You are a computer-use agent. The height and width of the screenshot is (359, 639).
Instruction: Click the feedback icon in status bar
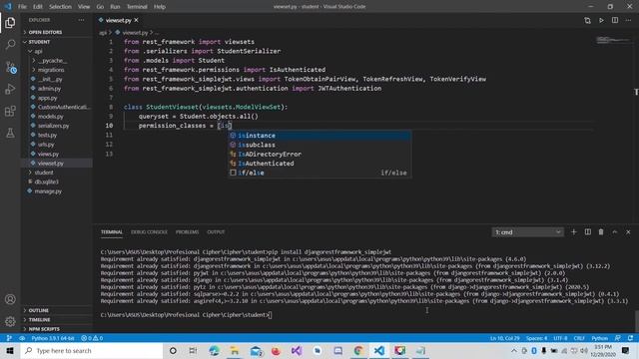click(618, 338)
